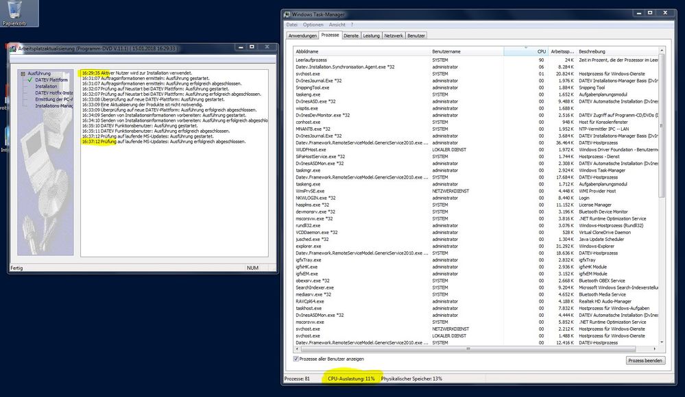This screenshot has width=685, height=397.
Task: Sort by the Arbeitssp... column header
Action: click(x=562, y=51)
